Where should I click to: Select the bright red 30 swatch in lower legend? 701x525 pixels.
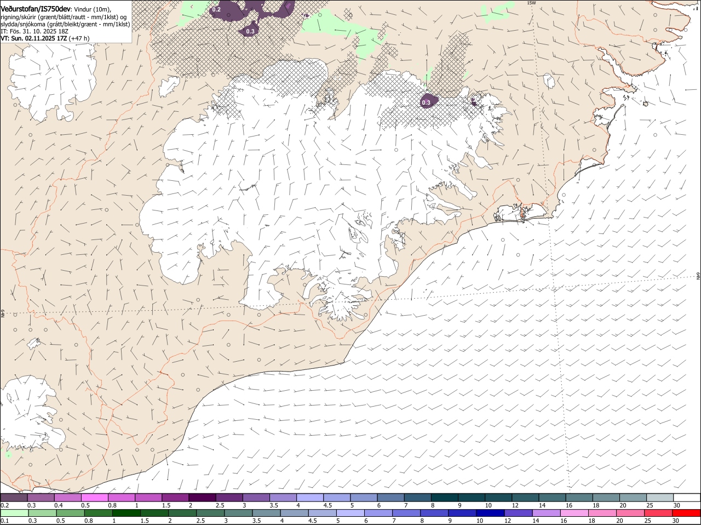686,513
